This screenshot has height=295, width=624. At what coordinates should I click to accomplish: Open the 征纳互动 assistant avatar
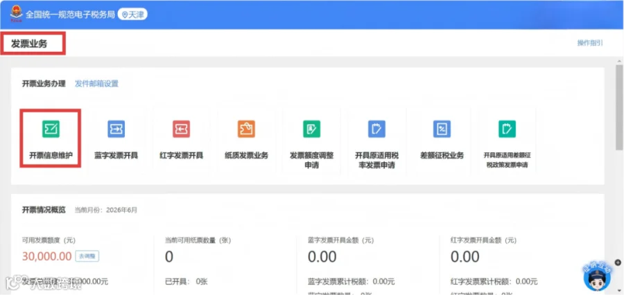597,277
